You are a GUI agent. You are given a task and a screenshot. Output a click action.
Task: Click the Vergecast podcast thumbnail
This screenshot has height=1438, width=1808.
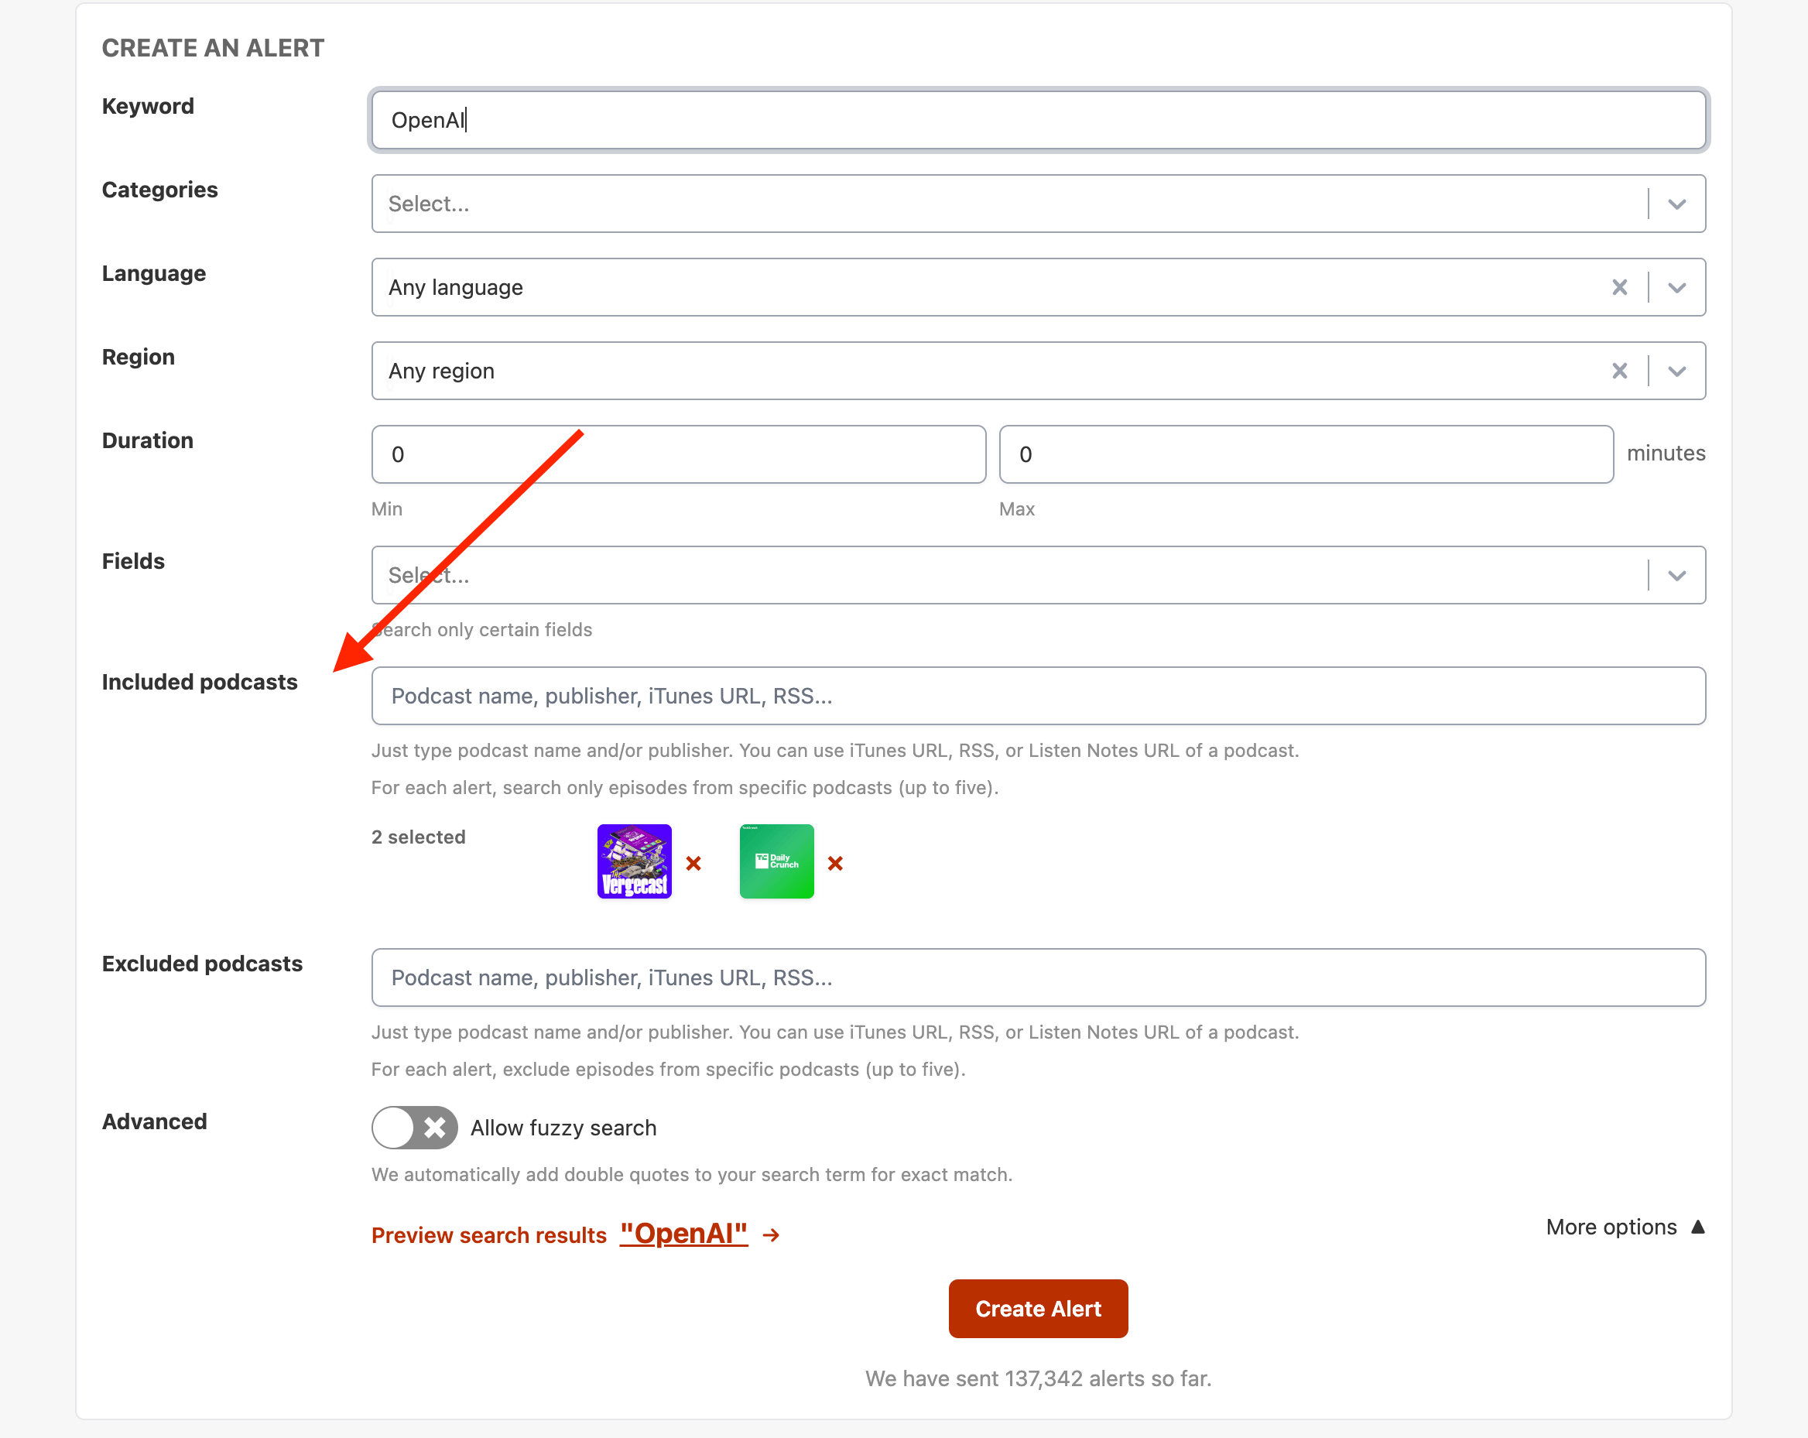634,861
